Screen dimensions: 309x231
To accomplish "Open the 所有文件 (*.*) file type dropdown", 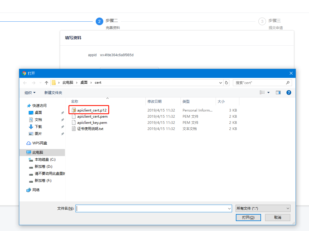I will click(x=263, y=208).
